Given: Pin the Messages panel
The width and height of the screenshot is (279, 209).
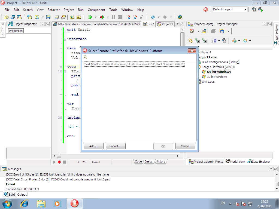Looking at the screenshot, I should coord(271,169).
